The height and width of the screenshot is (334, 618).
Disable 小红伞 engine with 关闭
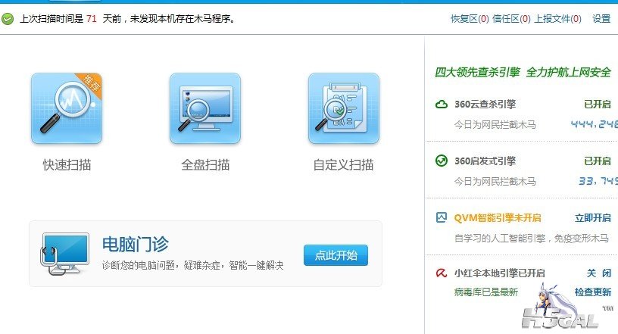(599, 273)
